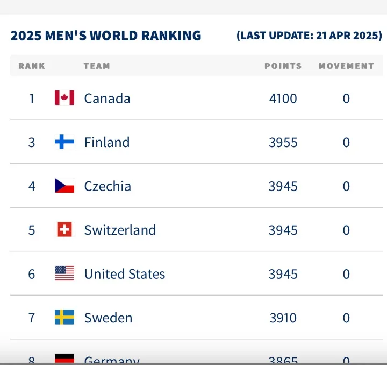Image resolution: width=387 pixels, height=365 pixels.
Task: Select the Sweden team name
Action: tap(108, 318)
